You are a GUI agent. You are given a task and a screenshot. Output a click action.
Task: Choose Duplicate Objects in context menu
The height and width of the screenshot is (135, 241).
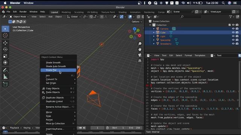click(58, 97)
